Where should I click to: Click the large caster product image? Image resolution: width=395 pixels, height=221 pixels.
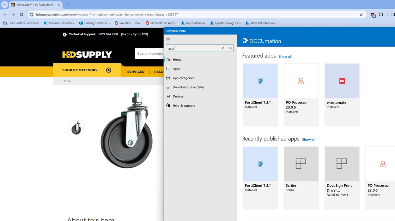tap(127, 130)
